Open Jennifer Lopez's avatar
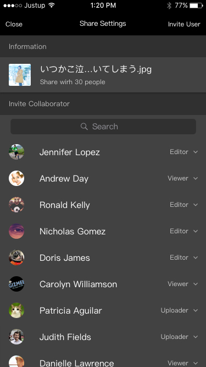Viewport: 206px width, 367px height. point(16,152)
